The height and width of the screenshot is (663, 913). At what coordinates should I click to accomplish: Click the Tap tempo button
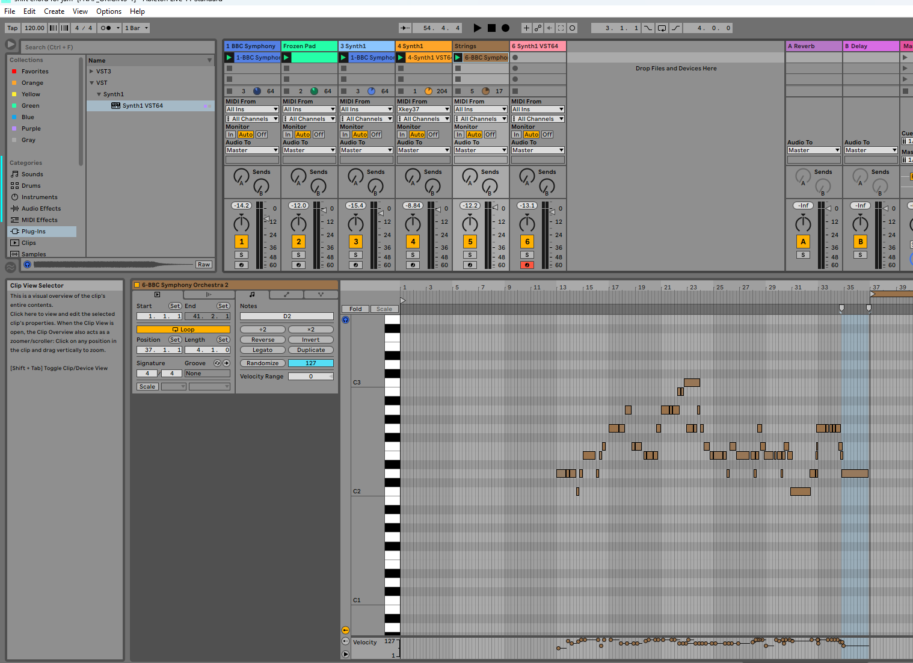13,28
